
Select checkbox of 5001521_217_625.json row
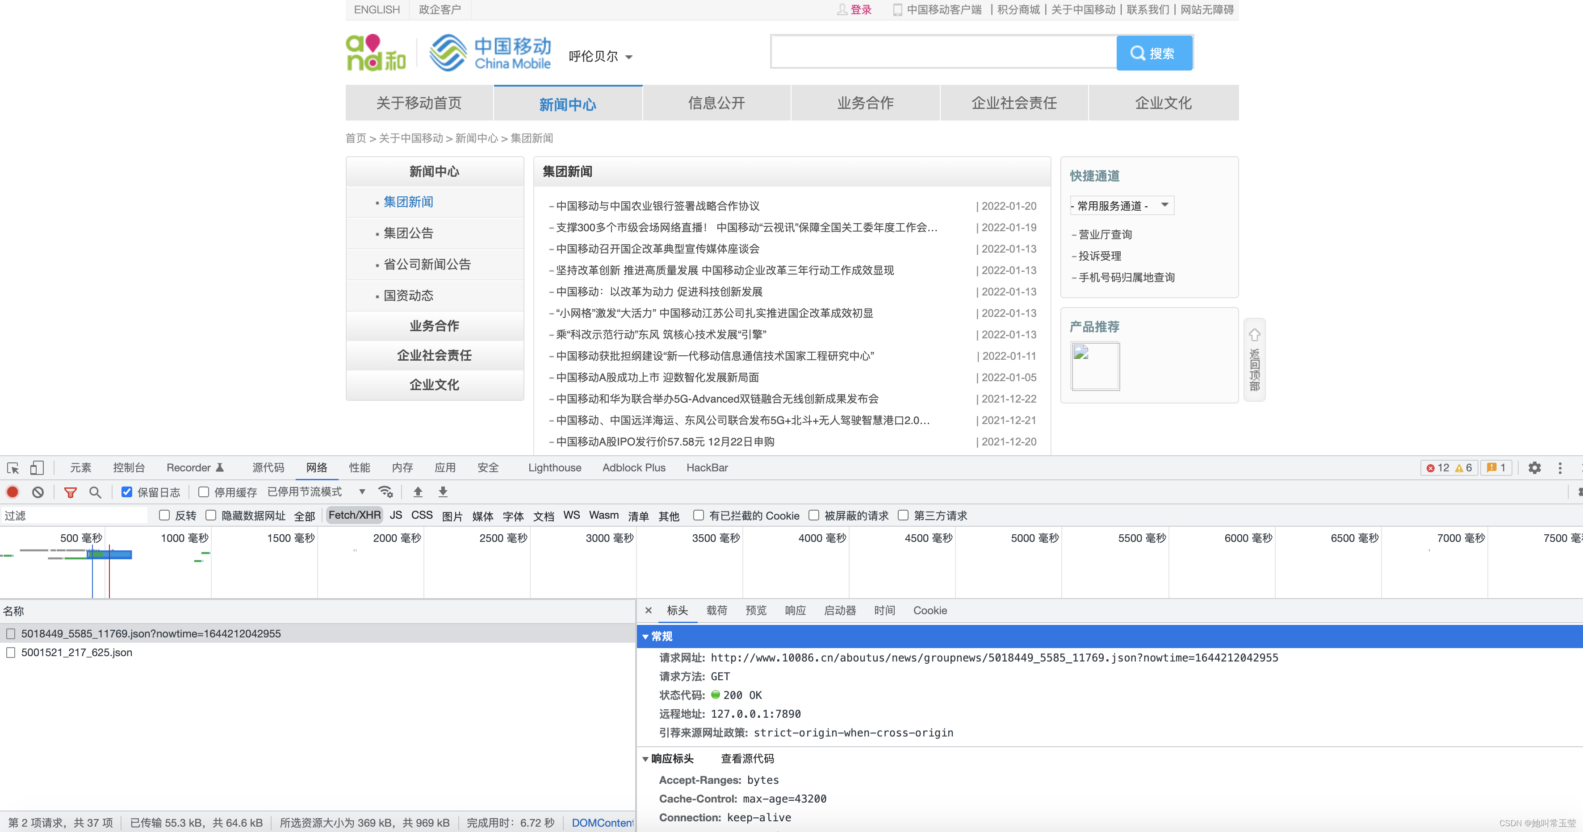click(x=10, y=653)
